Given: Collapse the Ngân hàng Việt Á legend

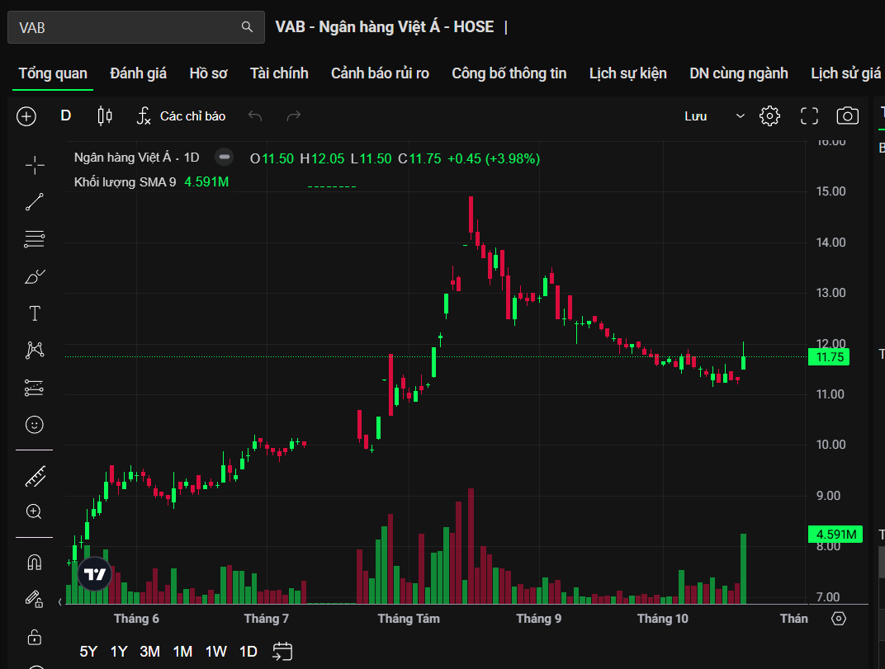Looking at the screenshot, I should [224, 158].
